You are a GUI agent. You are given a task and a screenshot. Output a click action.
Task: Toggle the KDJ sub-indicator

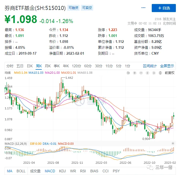click(x=62, y=171)
